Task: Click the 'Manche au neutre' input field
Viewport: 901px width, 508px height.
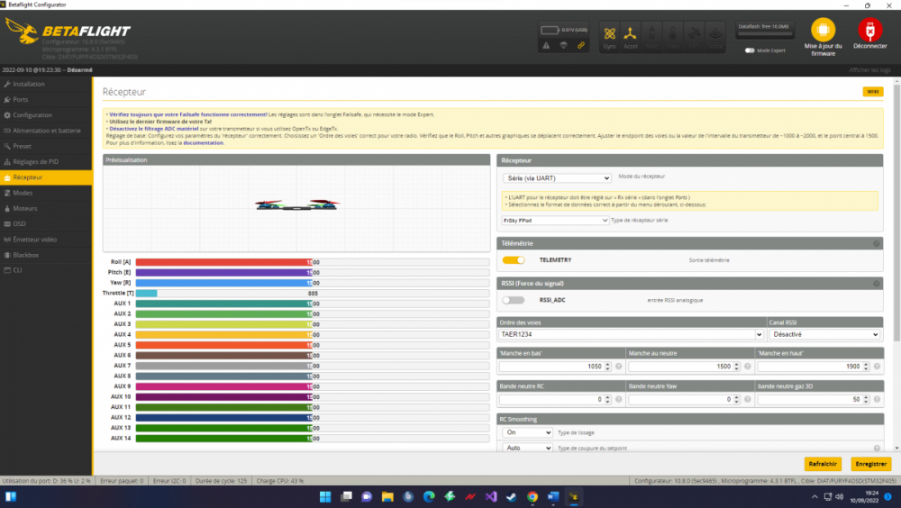Action: 683,366
